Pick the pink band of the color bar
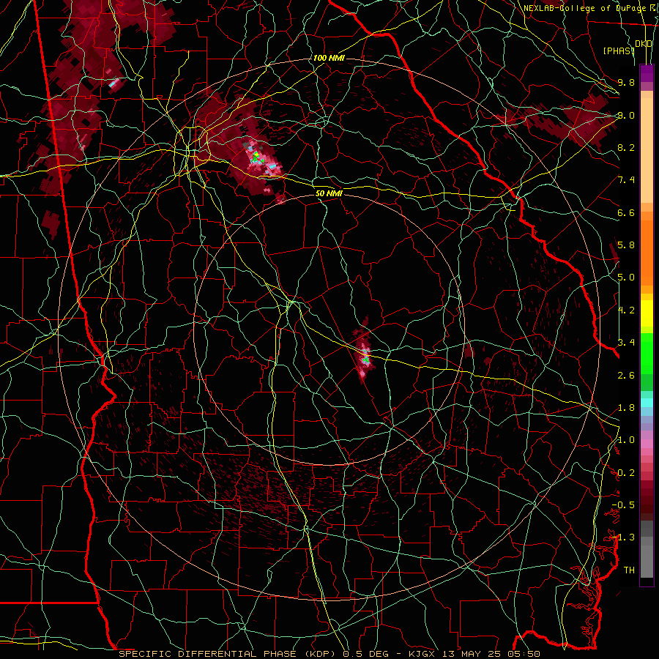Viewport: 659px width, 659px height. coord(647,444)
